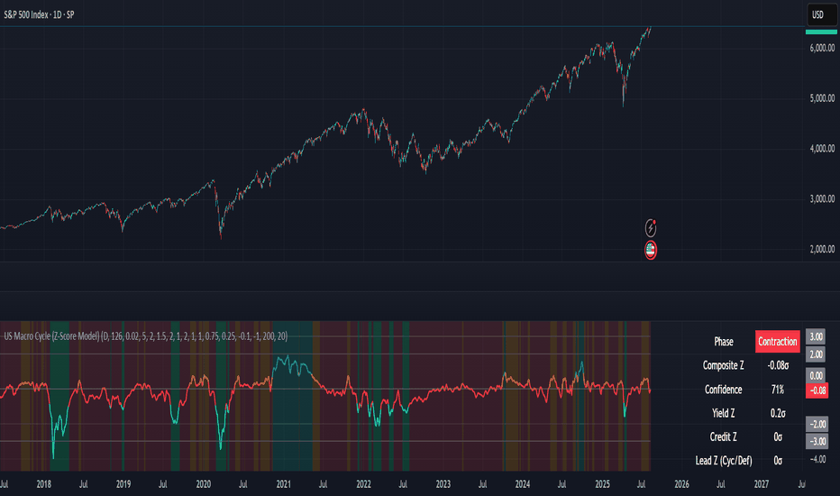Open the US Macro Cycle indicator title
Viewport: 840px width, 496px height.
(146, 336)
